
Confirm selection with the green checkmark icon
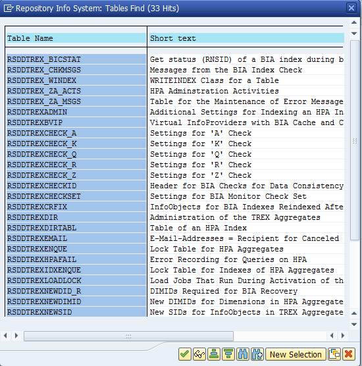(x=185, y=354)
